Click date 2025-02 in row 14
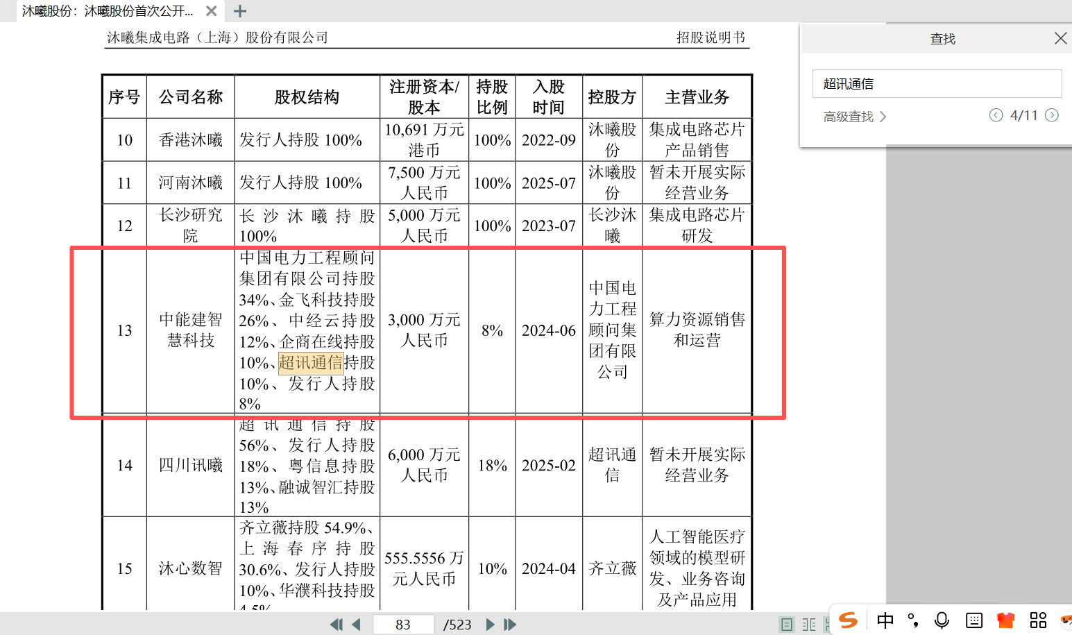The width and height of the screenshot is (1072, 635). pos(549,465)
